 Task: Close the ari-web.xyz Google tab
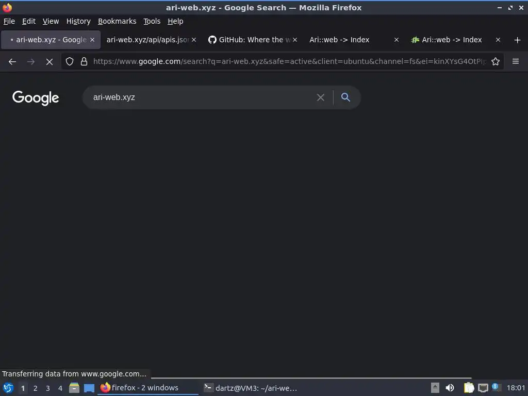(92, 40)
